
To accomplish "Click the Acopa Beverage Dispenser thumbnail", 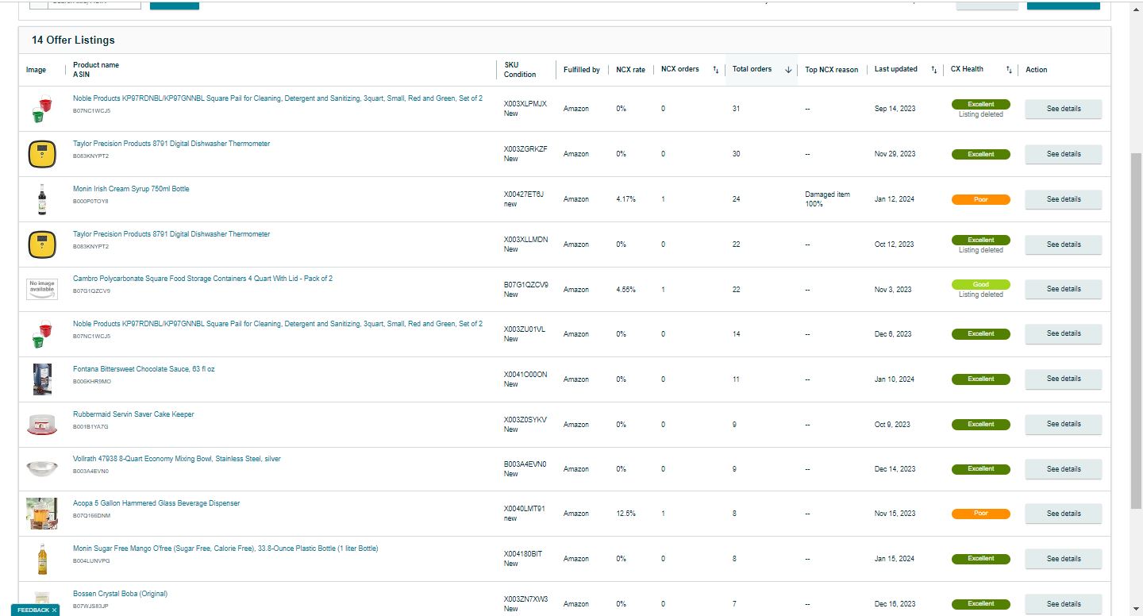I will tap(41, 514).
